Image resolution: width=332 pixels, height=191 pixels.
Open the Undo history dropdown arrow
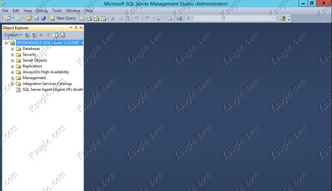tap(142, 18)
